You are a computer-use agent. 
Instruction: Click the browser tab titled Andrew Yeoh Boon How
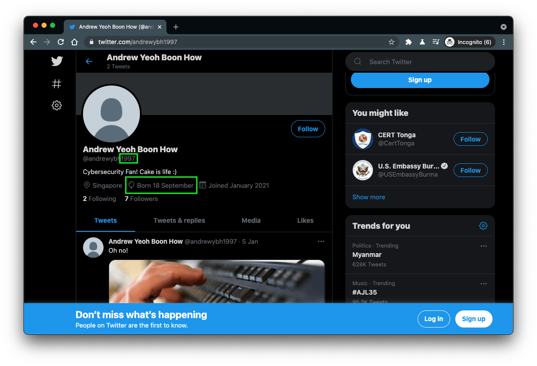115,27
